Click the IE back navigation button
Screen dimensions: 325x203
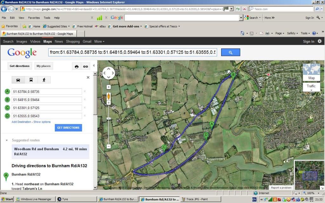click(x=4, y=9)
